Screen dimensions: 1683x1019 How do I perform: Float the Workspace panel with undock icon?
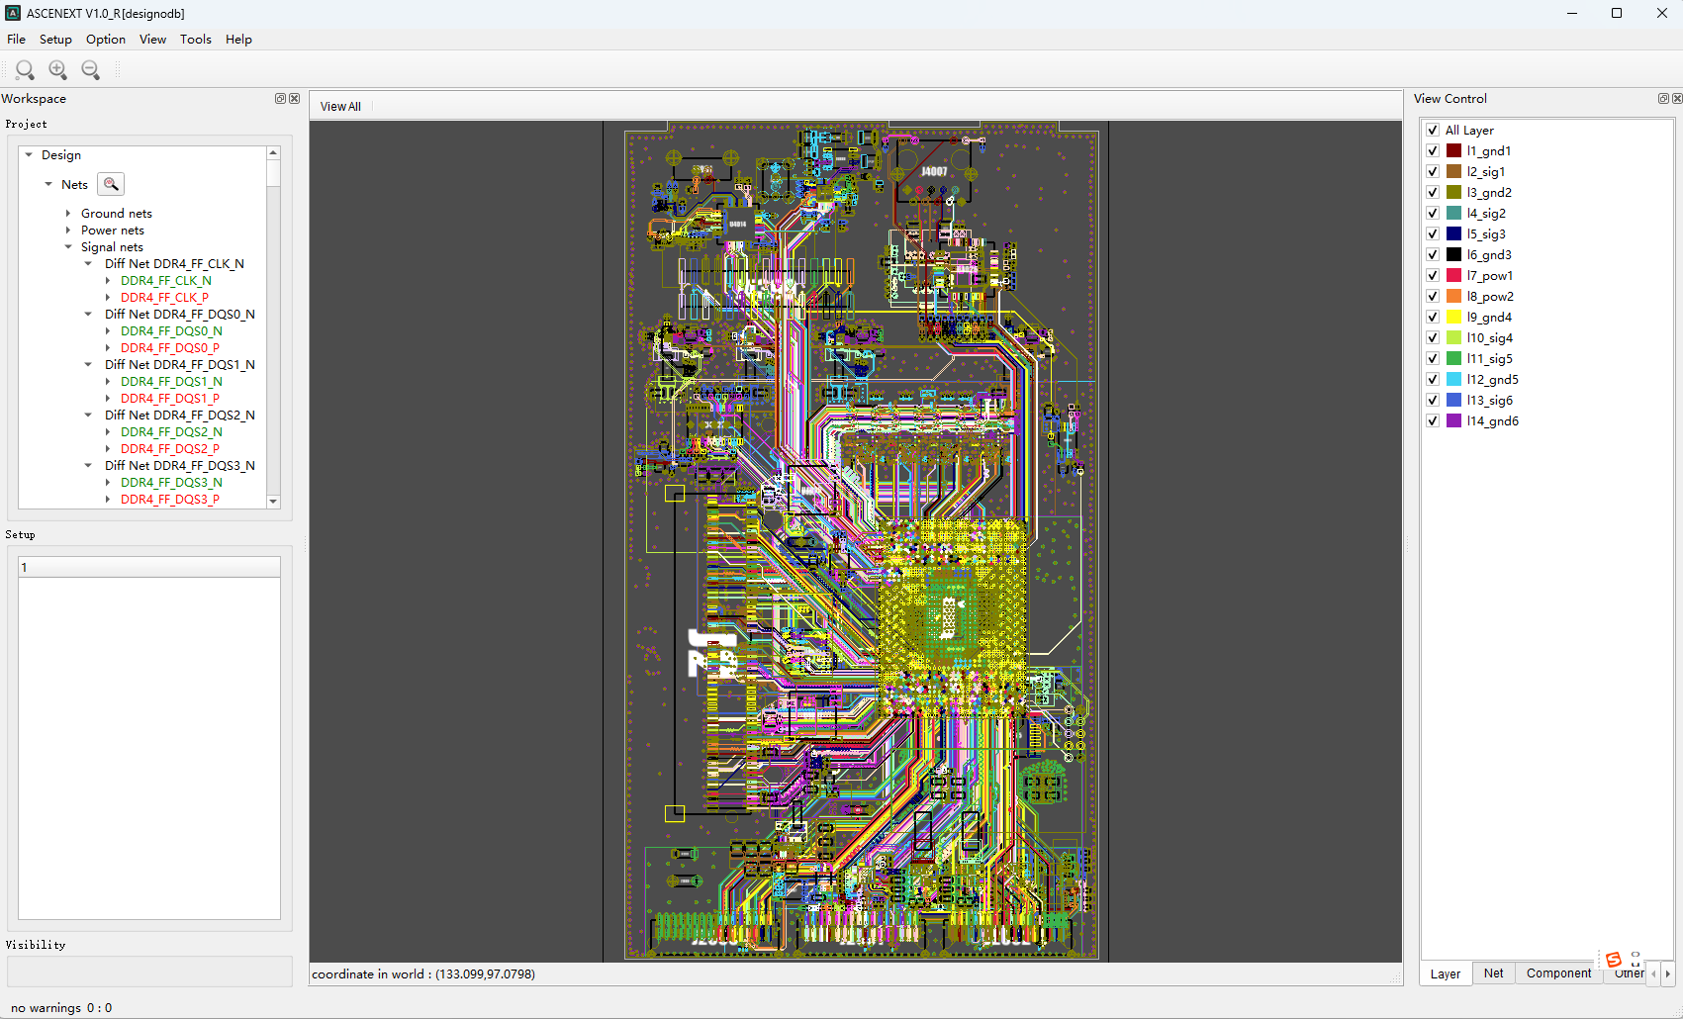[280, 99]
